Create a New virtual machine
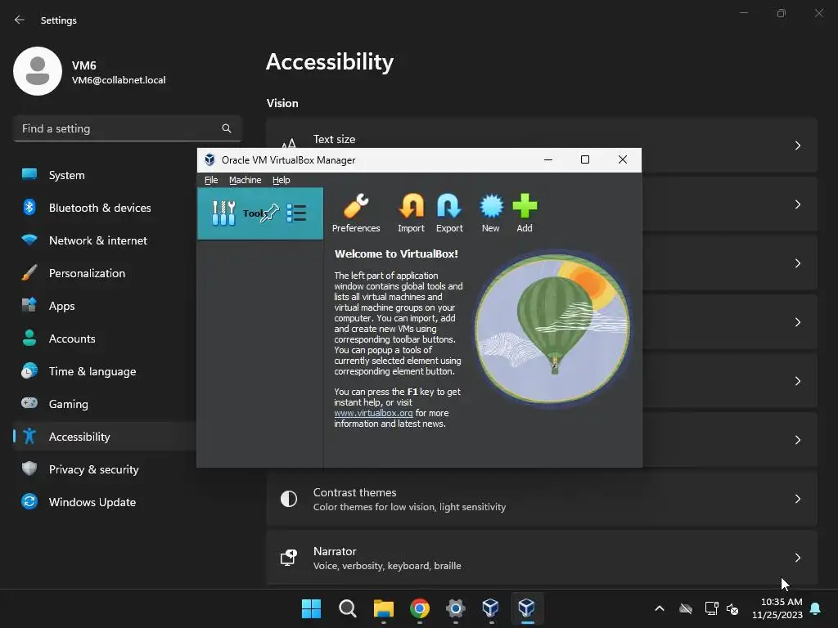Screen dimensions: 838x628 pyautogui.click(x=491, y=213)
